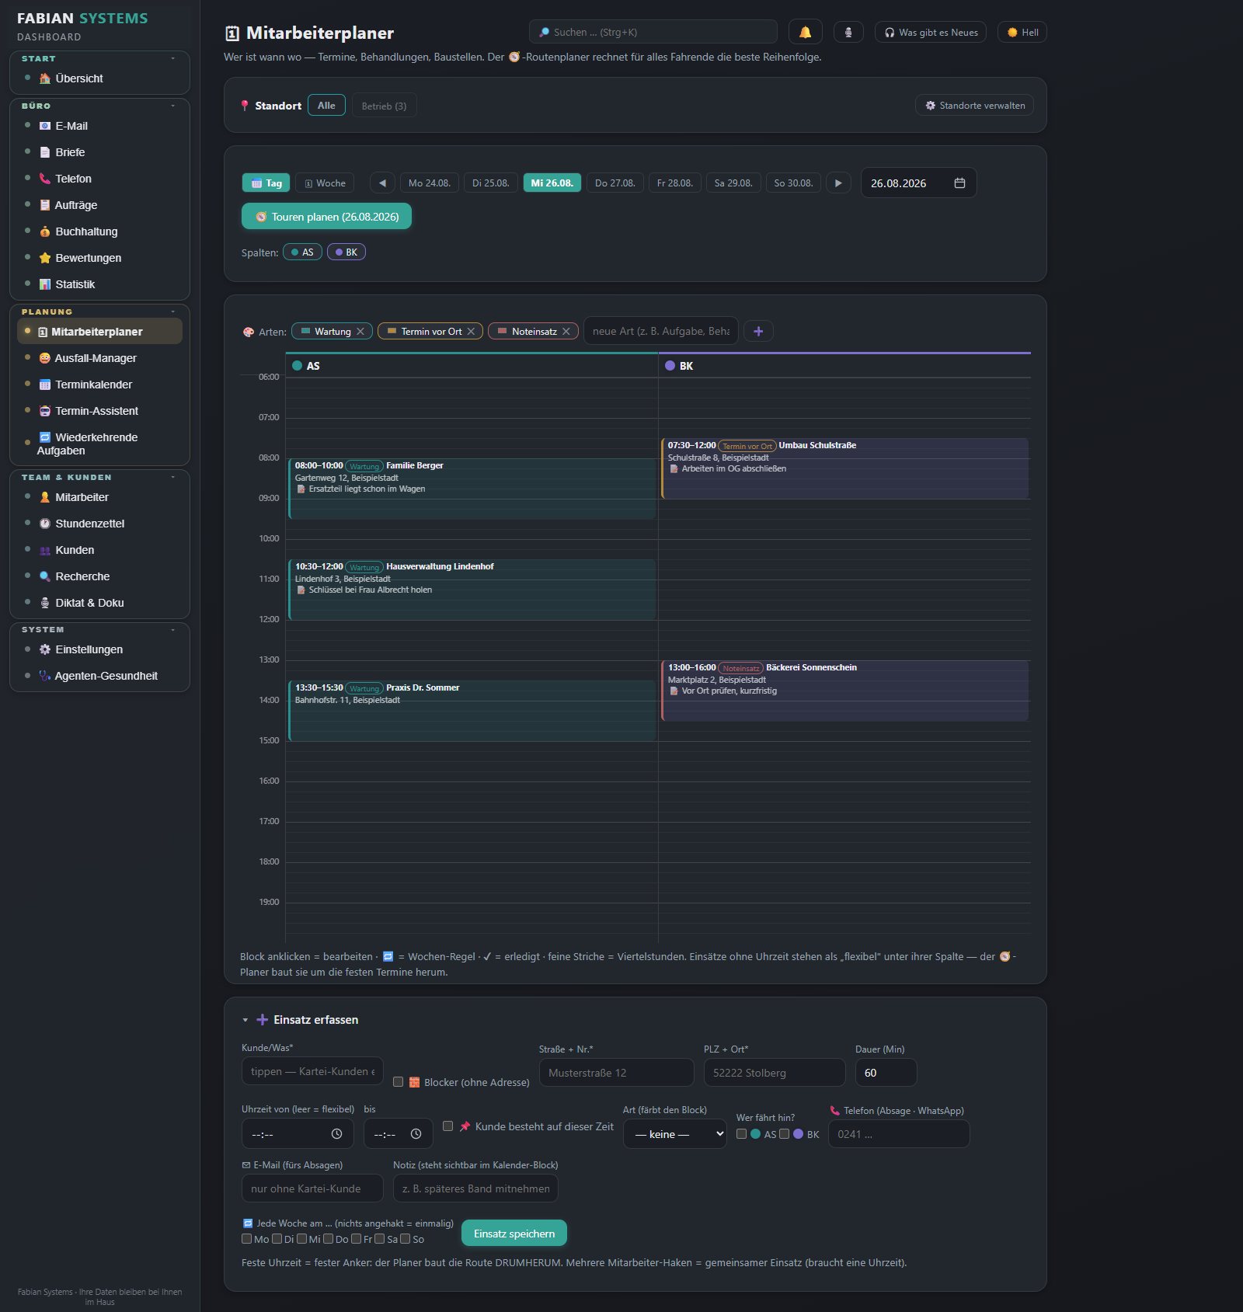Go to previous week arrow

tap(382, 183)
